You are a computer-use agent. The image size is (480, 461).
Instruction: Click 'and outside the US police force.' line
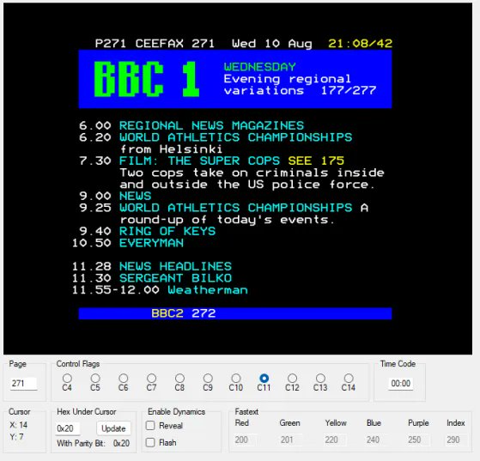247,185
